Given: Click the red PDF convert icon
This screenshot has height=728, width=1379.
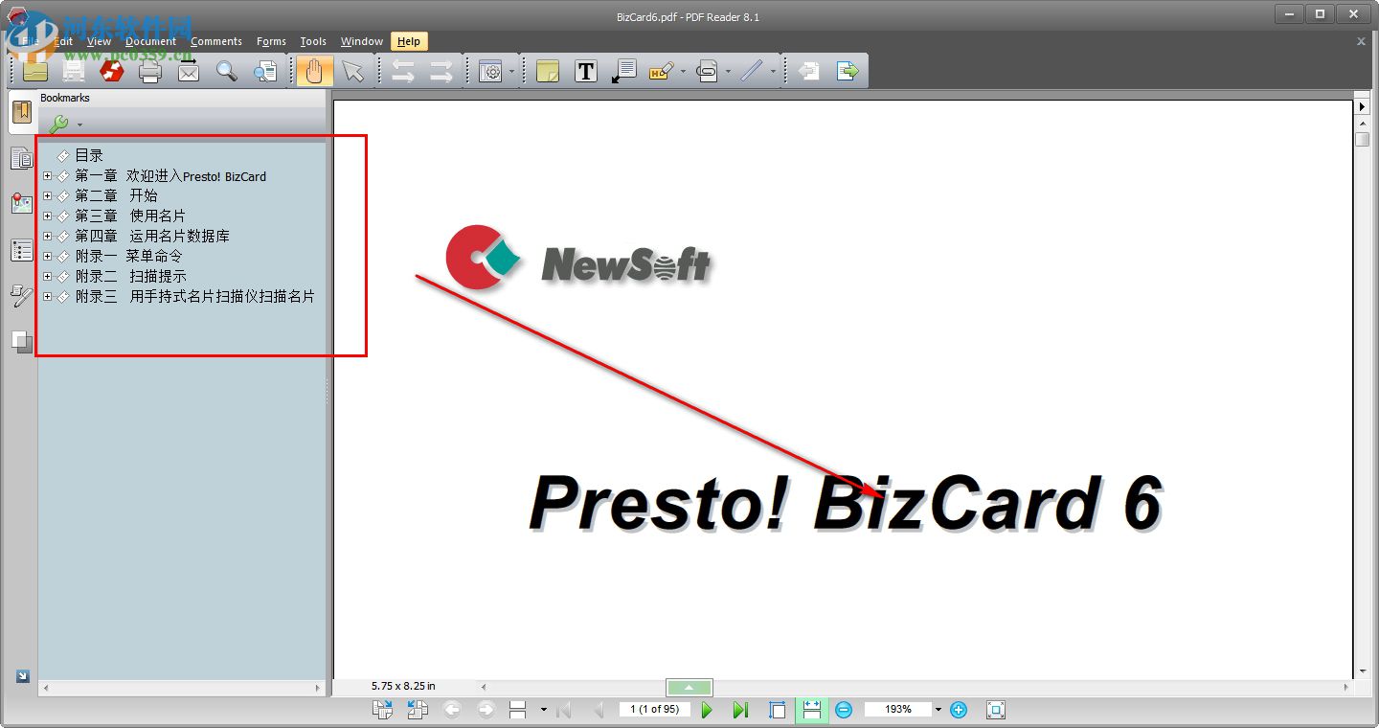Looking at the screenshot, I should [112, 71].
